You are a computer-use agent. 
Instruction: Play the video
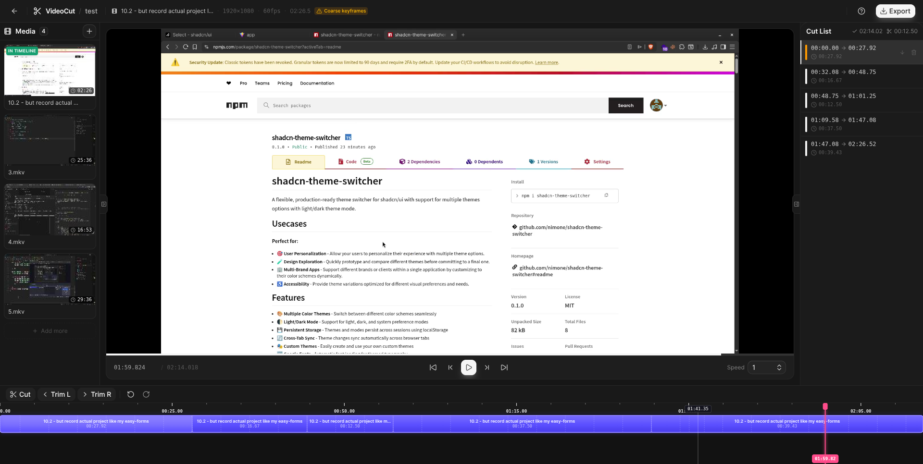pyautogui.click(x=469, y=367)
